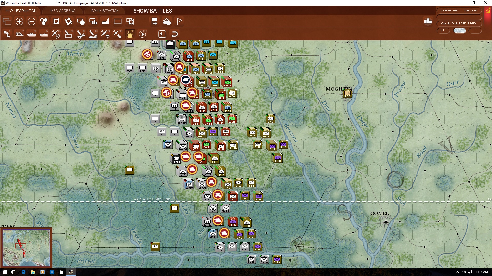Image resolution: width=492 pixels, height=276 pixels.
Task: Click the F12 next air directive control
Action: (x=142, y=33)
